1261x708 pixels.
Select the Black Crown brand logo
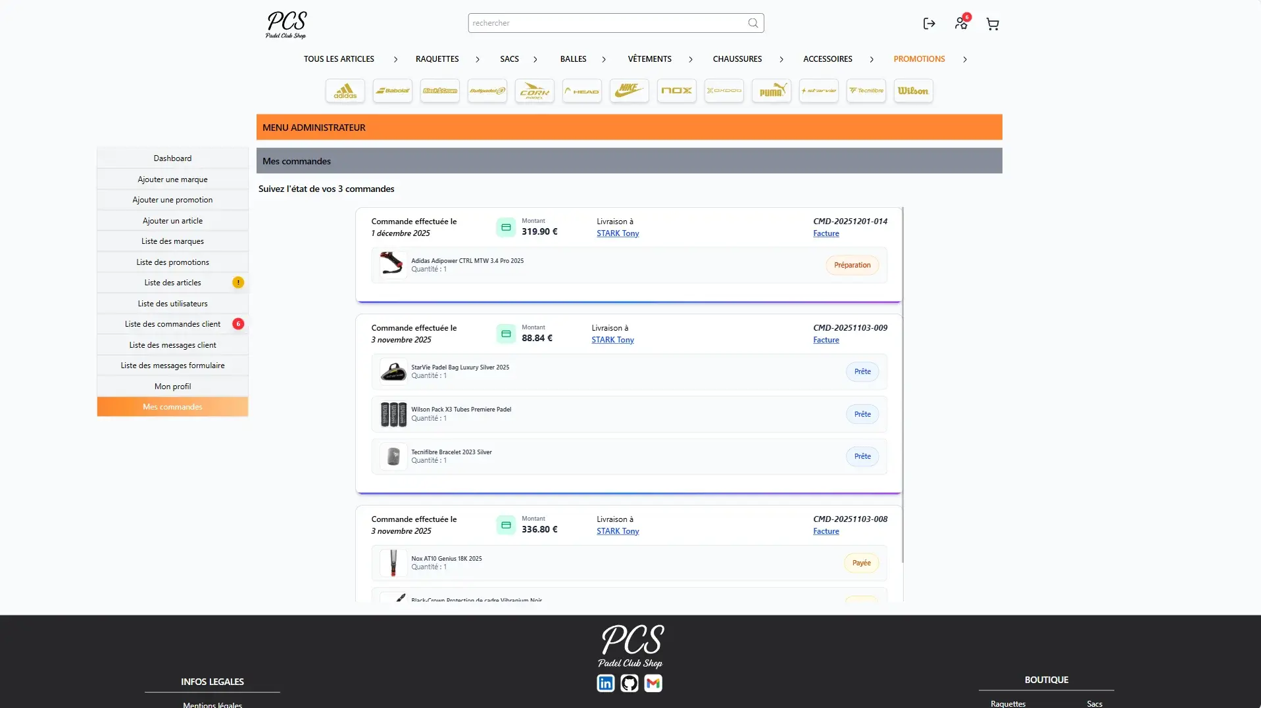[440, 91]
